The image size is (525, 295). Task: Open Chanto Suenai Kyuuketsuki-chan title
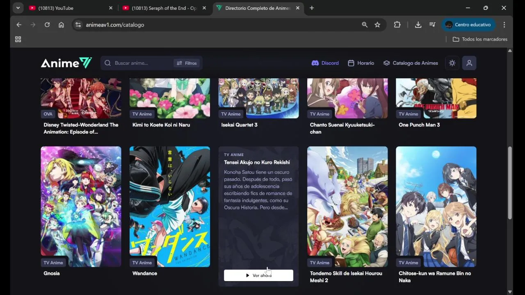pyautogui.click(x=342, y=128)
